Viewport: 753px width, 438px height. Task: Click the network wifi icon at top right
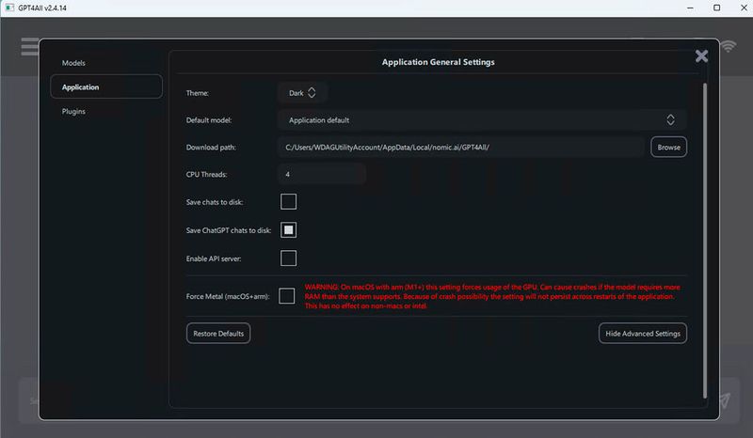click(728, 46)
